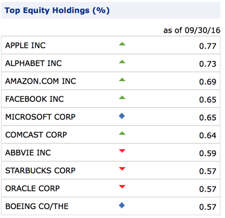Click the green up arrow beside Amazon.com Inc
This screenshot has width=225, height=218.
click(122, 80)
